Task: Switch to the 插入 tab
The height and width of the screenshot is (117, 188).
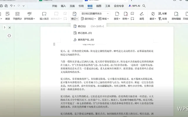Action: pos(63,6)
